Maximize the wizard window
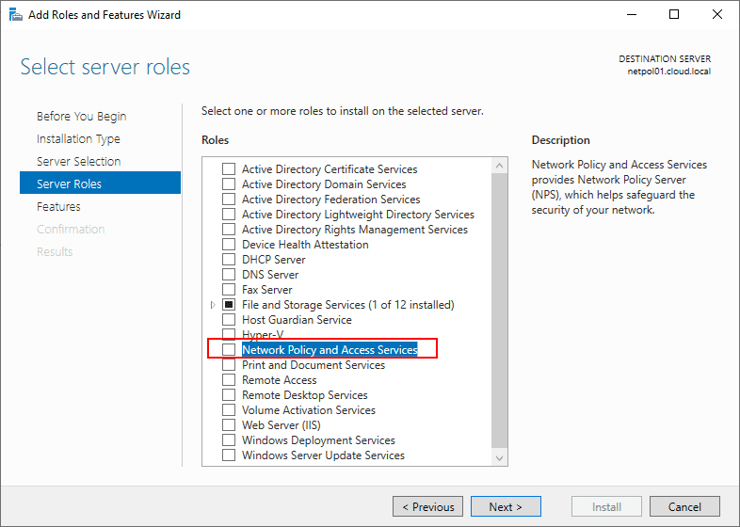Image resolution: width=740 pixels, height=527 pixels. (674, 15)
